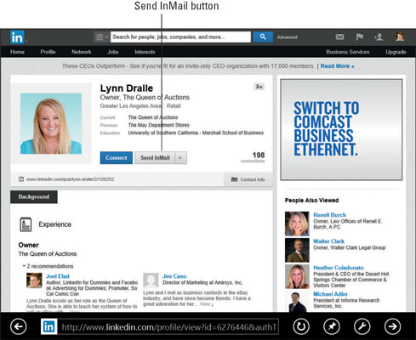This screenshot has height=340, width=416.
Task: Click Jen Cano's placeholder avatar
Action: [x=151, y=280]
